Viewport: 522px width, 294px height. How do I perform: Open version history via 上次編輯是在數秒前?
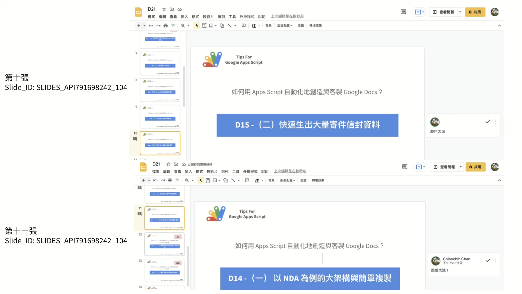click(x=287, y=16)
